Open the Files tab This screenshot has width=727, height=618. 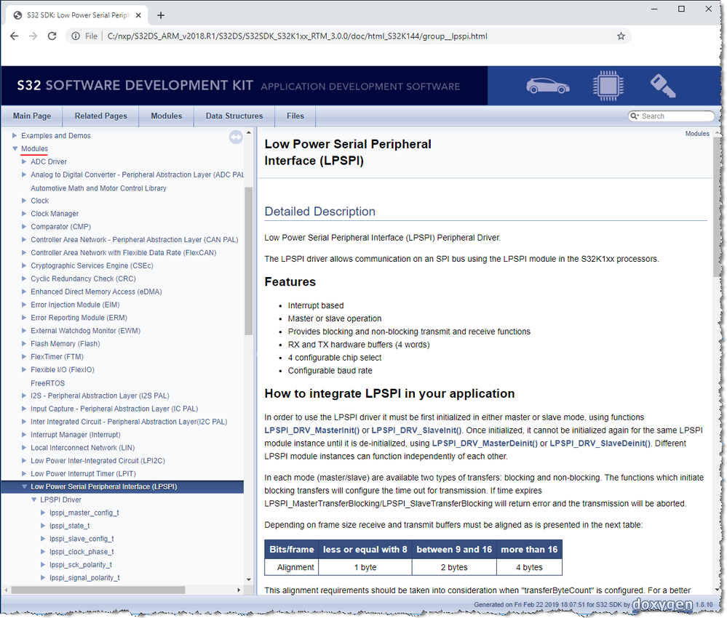[295, 116]
